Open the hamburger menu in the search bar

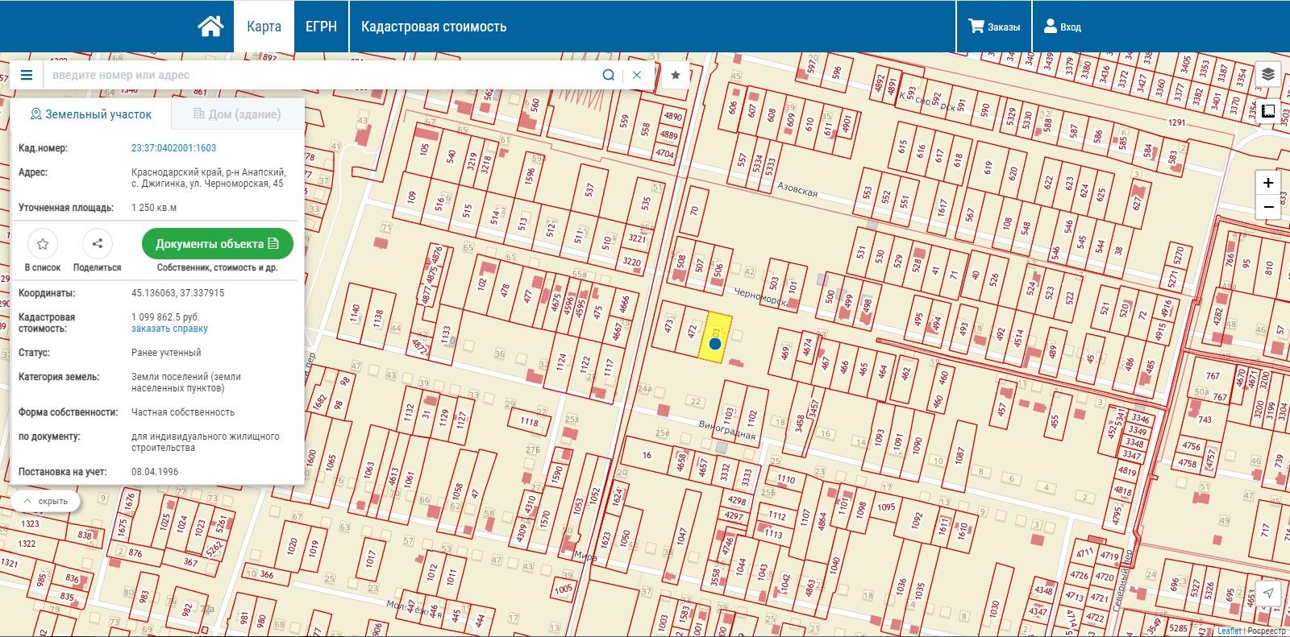click(27, 75)
